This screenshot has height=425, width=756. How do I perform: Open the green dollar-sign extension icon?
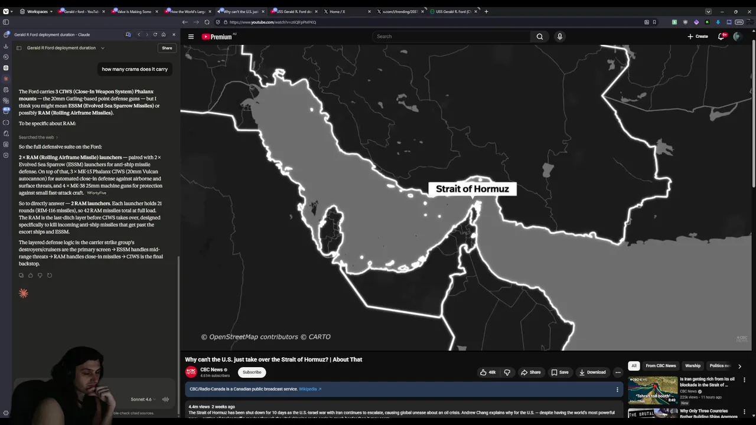pos(674,22)
